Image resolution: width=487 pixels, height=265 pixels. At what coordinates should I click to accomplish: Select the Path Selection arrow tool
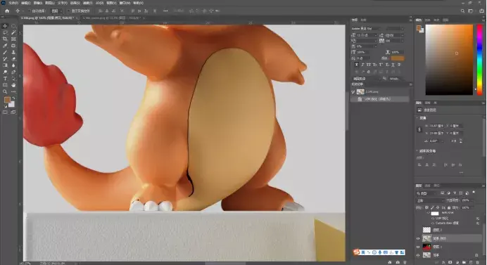13,79
